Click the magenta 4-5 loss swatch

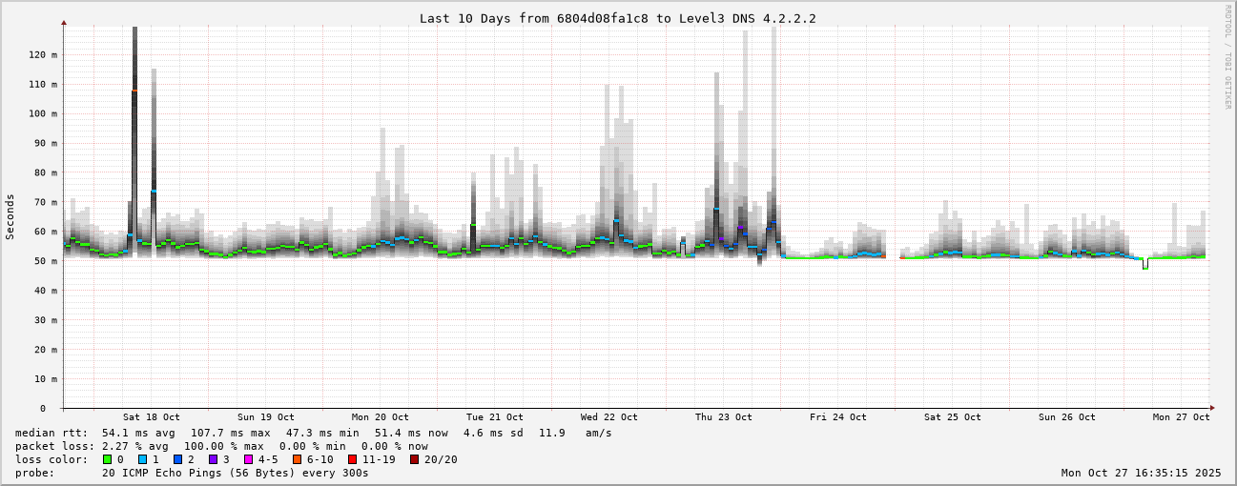(x=249, y=459)
